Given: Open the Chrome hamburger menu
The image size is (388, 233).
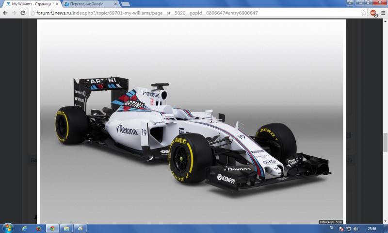Looking at the screenshot, I should pyautogui.click(x=383, y=13).
